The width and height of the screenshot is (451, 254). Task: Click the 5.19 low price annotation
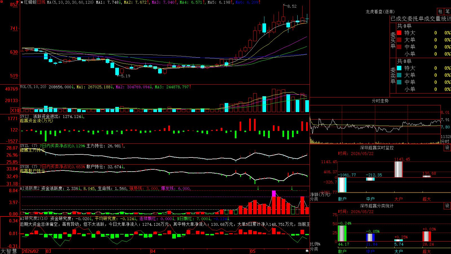(x=126, y=76)
